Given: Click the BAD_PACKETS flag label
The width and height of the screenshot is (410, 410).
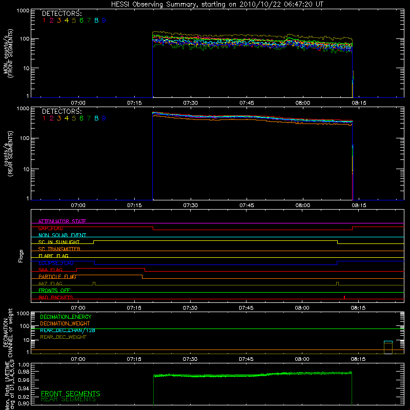Looking at the screenshot, I should point(56,297).
